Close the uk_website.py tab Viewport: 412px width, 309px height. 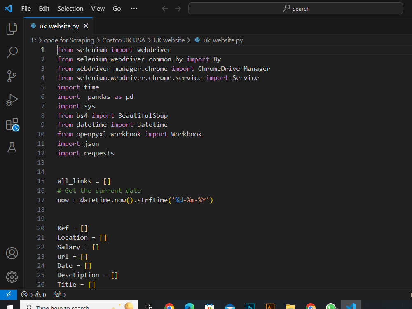pos(85,25)
